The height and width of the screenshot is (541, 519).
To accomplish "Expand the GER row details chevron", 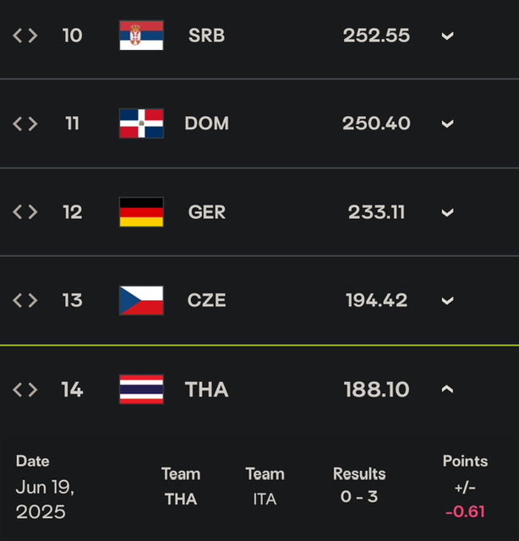I will [447, 212].
